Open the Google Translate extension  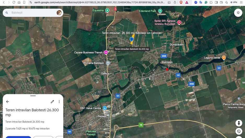pos(201,2)
